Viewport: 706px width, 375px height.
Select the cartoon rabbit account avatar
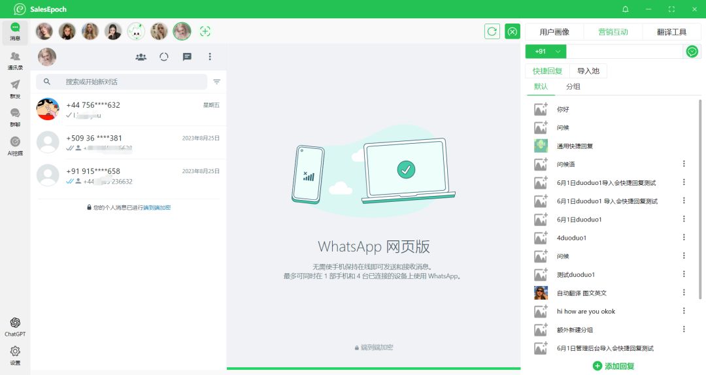(x=136, y=31)
